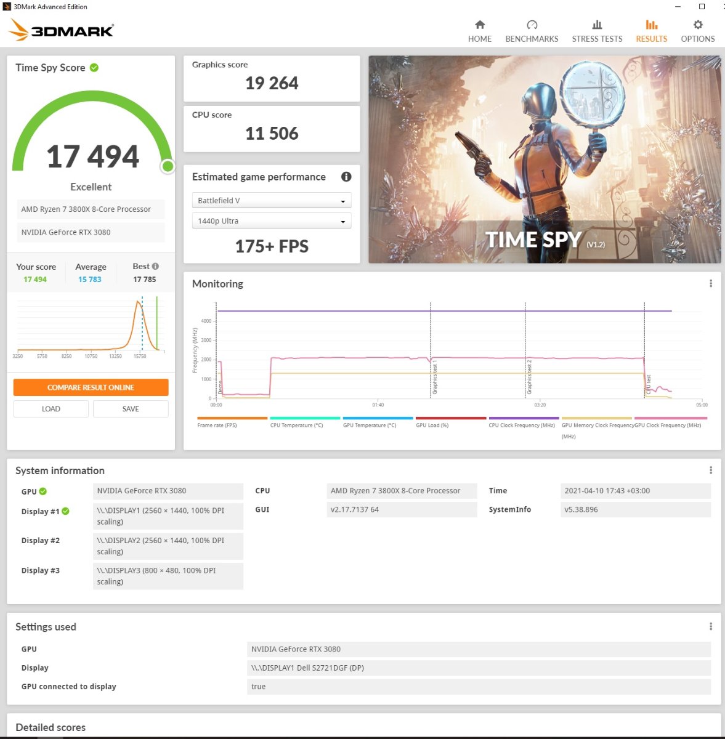Open the Monitoring panel three-dot menu
Screen dimensions: 725x739
click(x=711, y=283)
